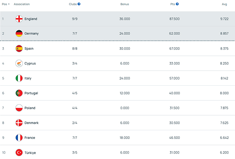
Task: Open the England association link
Action: 31,19
